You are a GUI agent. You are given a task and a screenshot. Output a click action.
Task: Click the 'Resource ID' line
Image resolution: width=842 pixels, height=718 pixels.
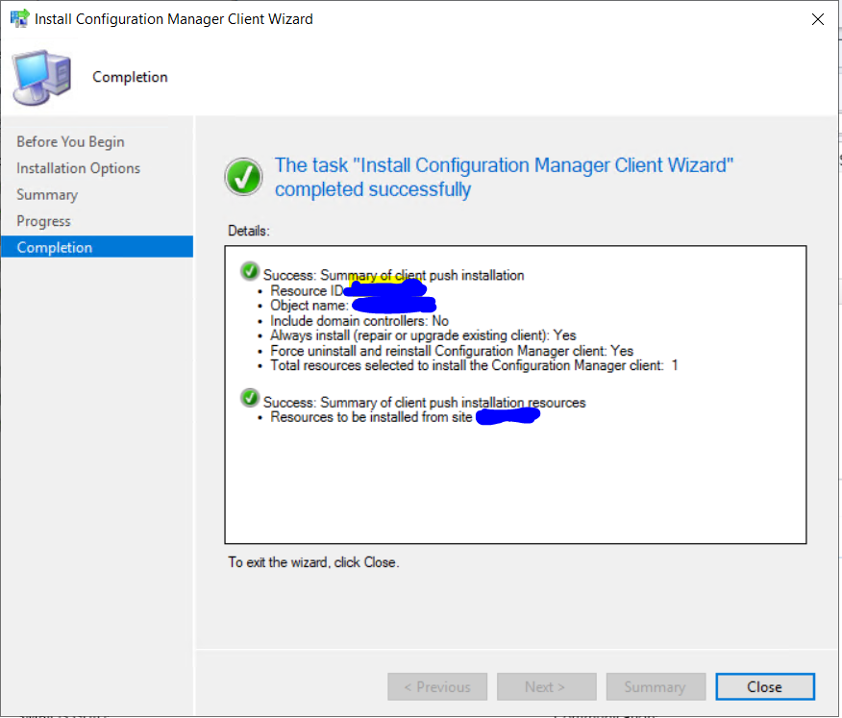pos(307,290)
